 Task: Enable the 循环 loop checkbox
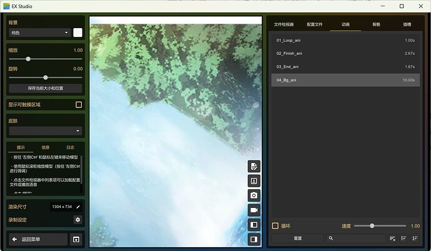click(x=275, y=226)
